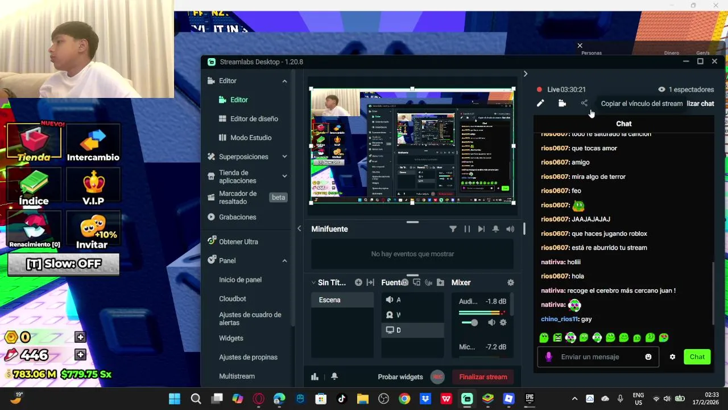Open Windows Start menu
The width and height of the screenshot is (728, 410).
[175, 399]
